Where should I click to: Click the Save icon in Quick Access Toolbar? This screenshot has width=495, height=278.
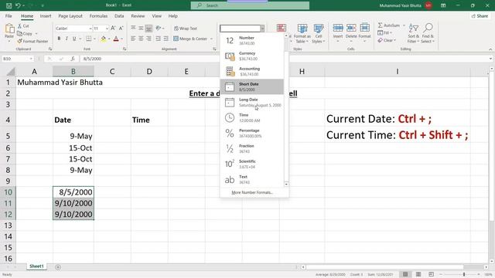click(x=9, y=5)
